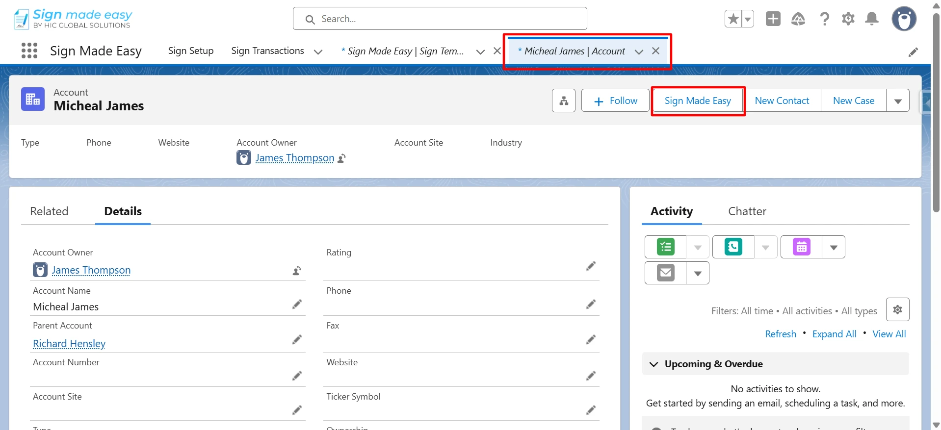Edit the Account Site field pencil
Viewport: 941px width, 430px height.
click(x=297, y=410)
